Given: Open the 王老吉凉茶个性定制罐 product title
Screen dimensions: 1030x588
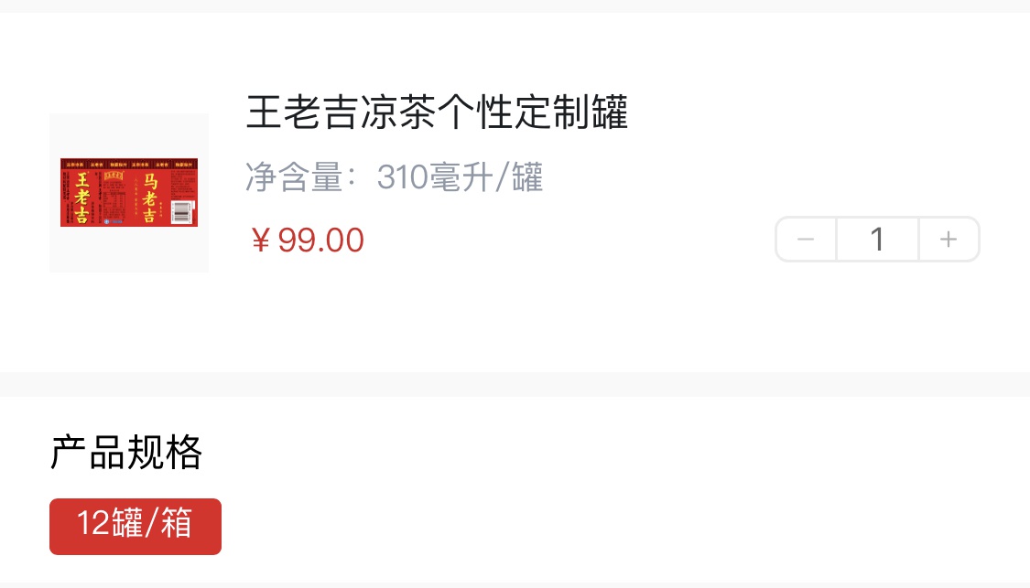Looking at the screenshot, I should point(438,112).
